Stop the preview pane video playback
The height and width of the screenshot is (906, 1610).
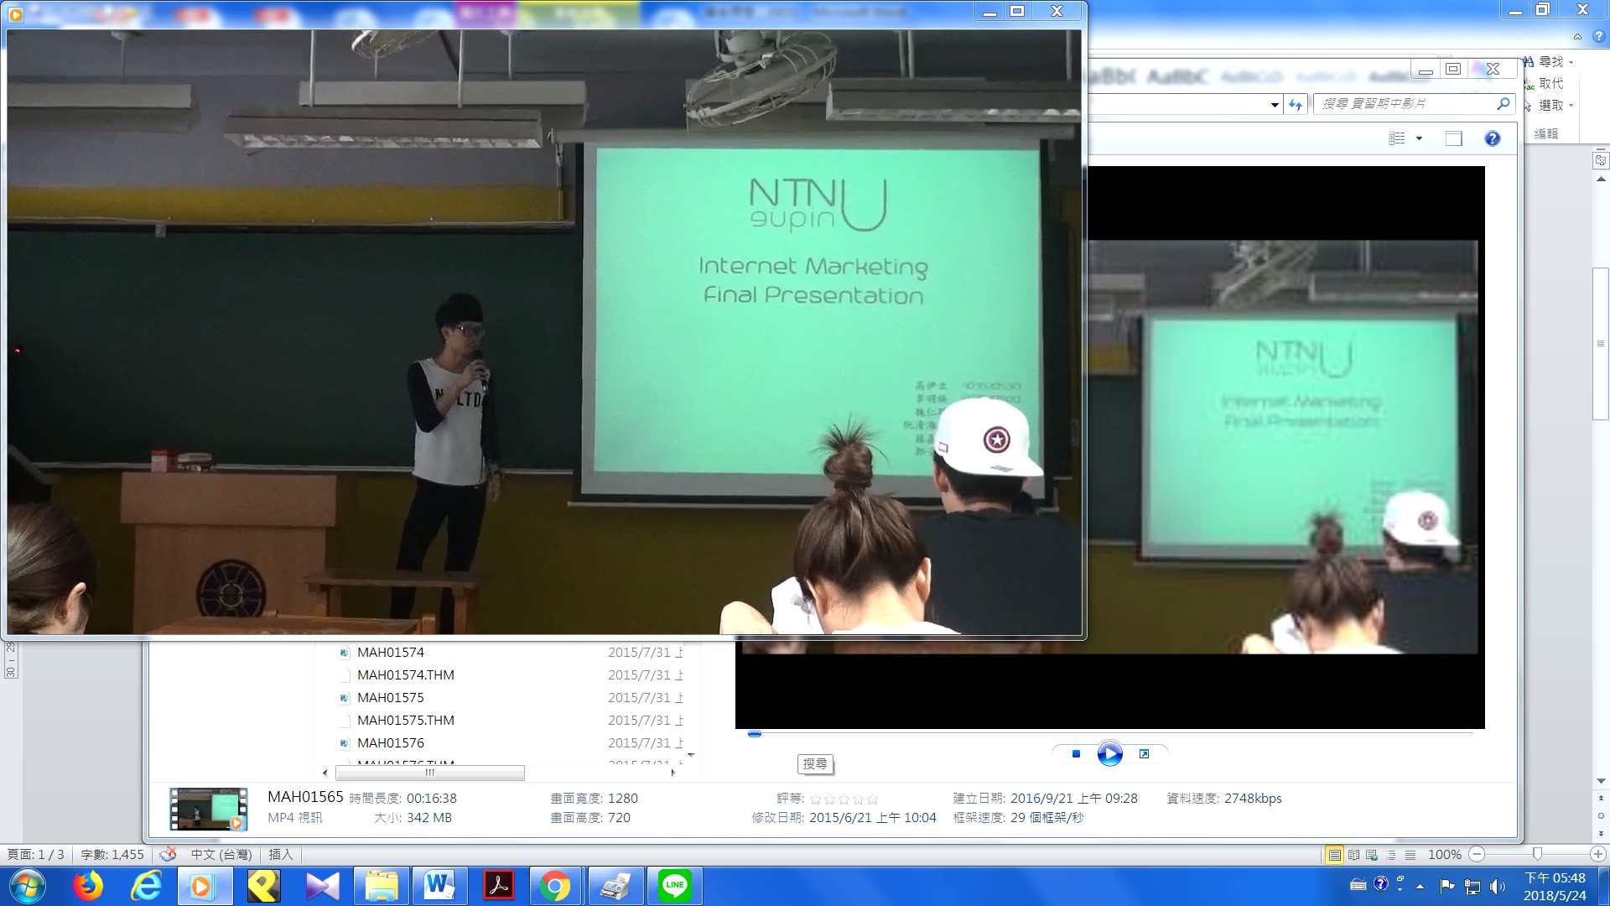(x=1076, y=754)
